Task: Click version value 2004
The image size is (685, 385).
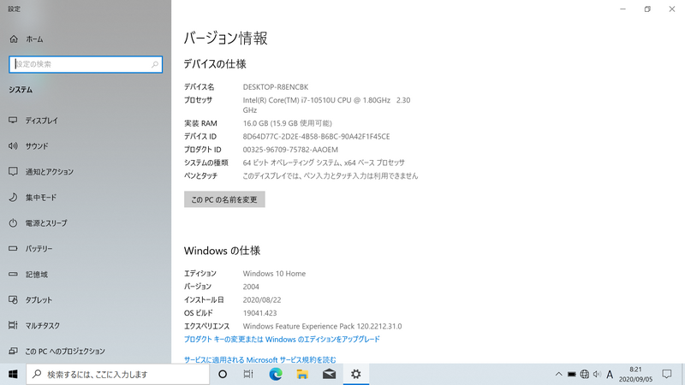Action: tap(251, 287)
